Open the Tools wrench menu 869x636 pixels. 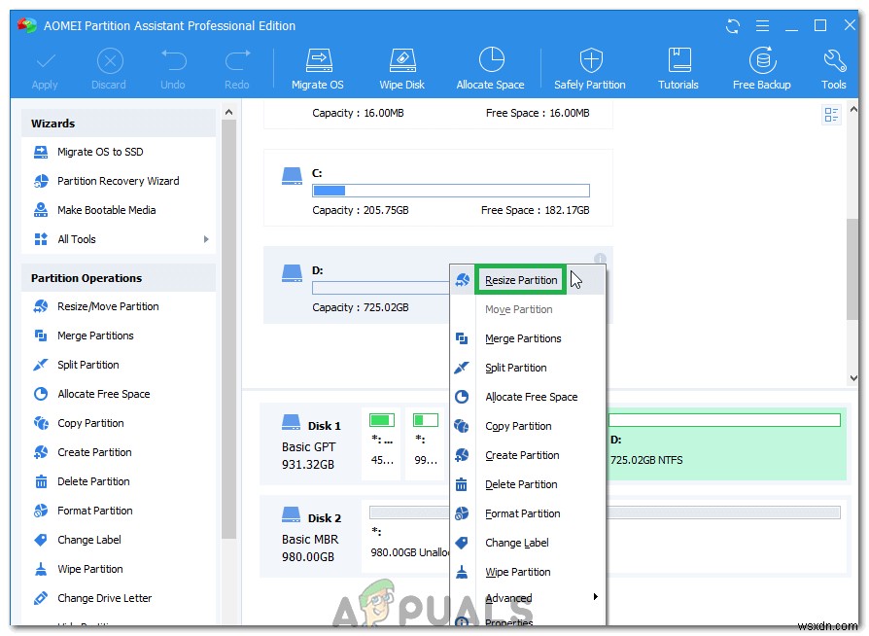coord(834,69)
